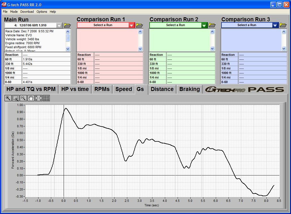Open the Options menu

point(42,12)
